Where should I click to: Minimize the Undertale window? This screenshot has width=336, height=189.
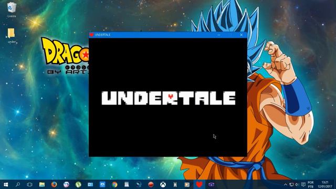click(x=219, y=35)
